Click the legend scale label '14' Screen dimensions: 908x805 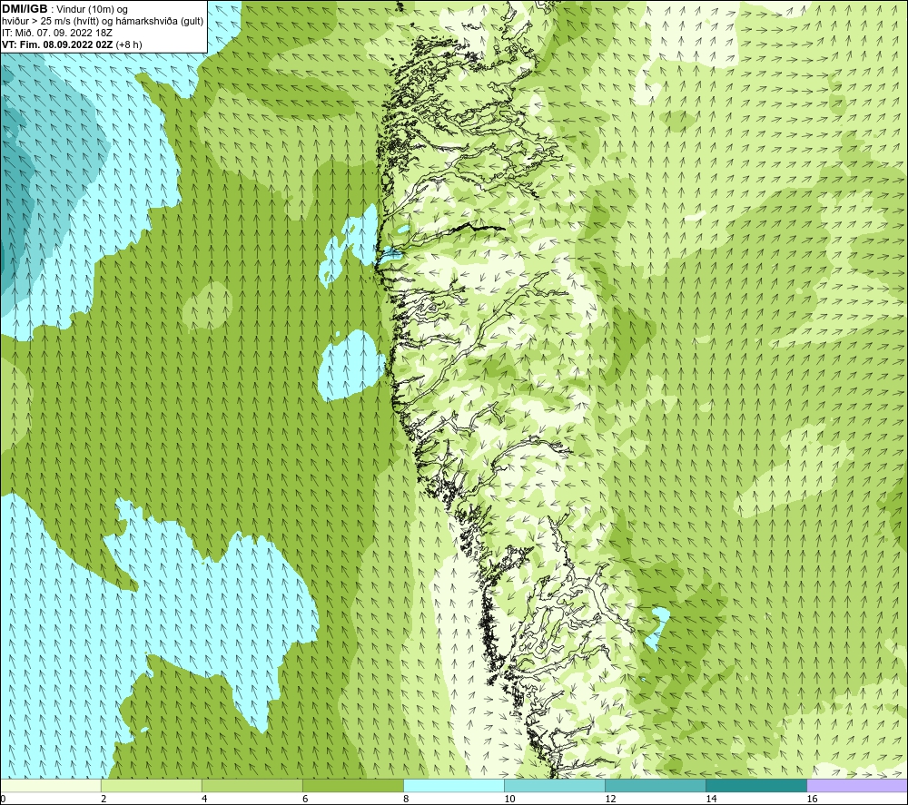click(x=711, y=800)
